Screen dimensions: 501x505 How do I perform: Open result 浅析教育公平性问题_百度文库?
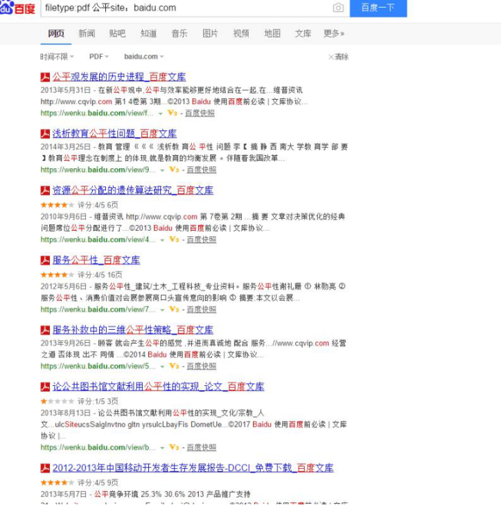coord(115,134)
